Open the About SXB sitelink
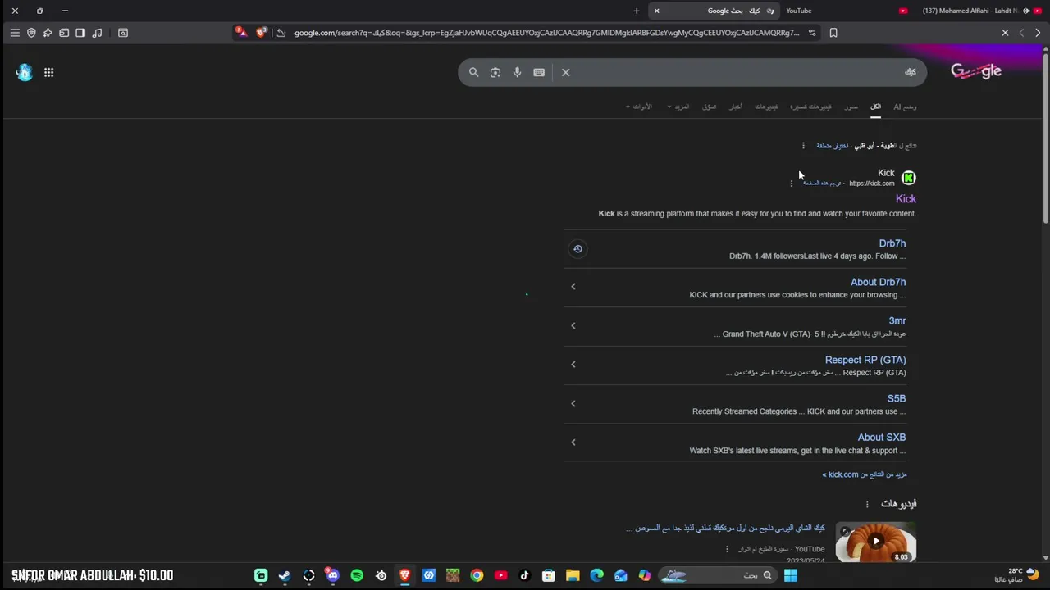Image resolution: width=1050 pixels, height=590 pixels. click(882, 437)
